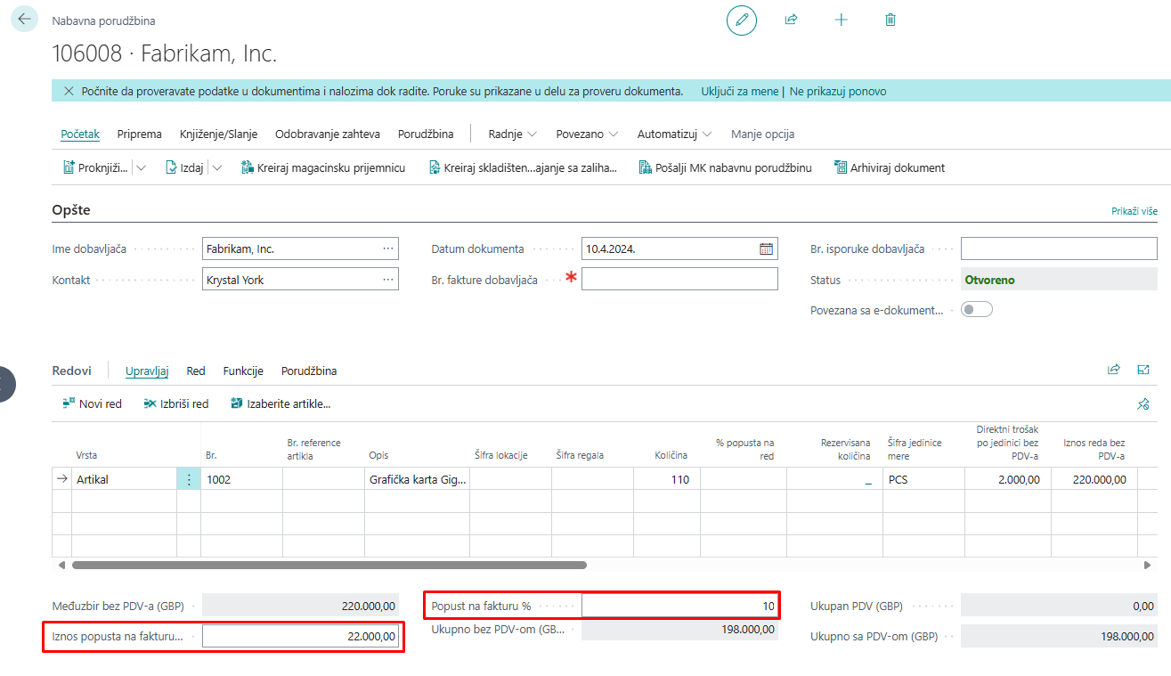Click the pin icon in Redovi section
The image size is (1171, 676).
(1143, 404)
